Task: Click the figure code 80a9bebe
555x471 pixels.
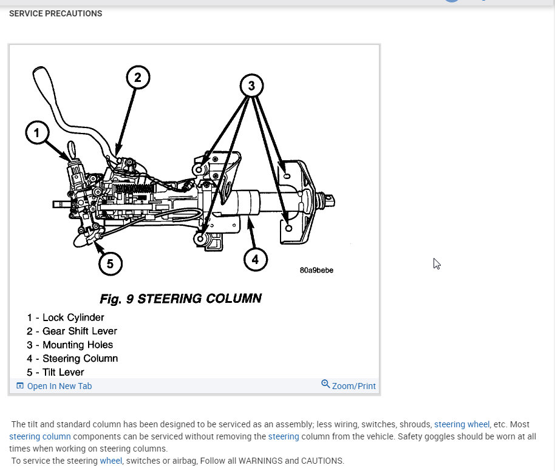Action: tap(316, 270)
